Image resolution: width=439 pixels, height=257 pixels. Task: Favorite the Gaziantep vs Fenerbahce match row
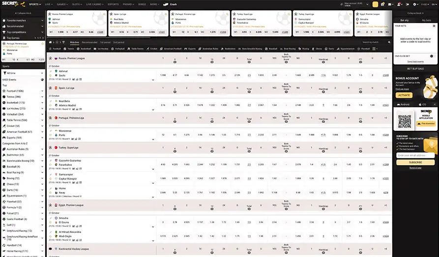point(51,165)
